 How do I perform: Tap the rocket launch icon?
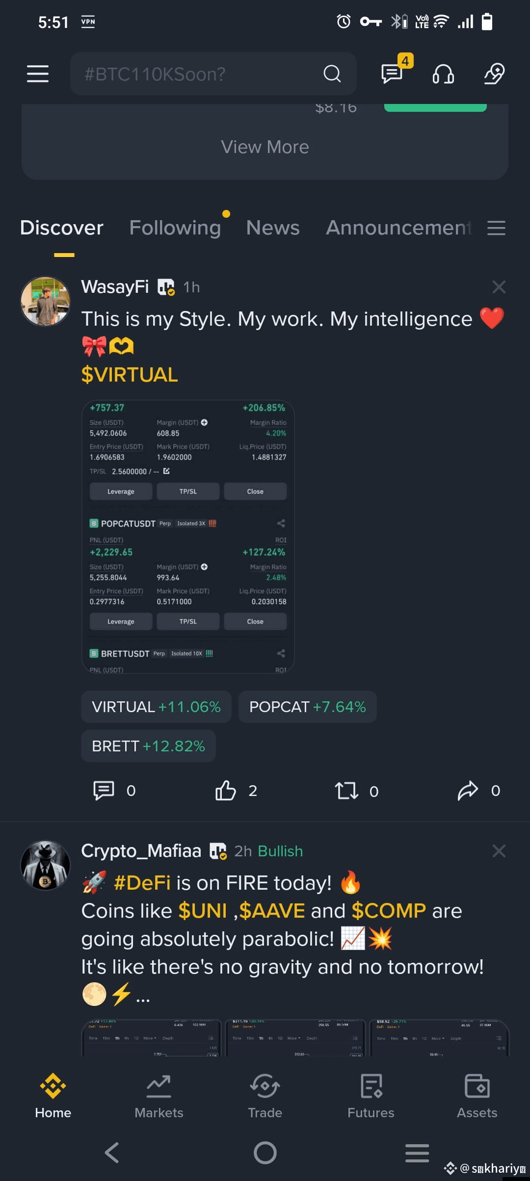(x=495, y=74)
